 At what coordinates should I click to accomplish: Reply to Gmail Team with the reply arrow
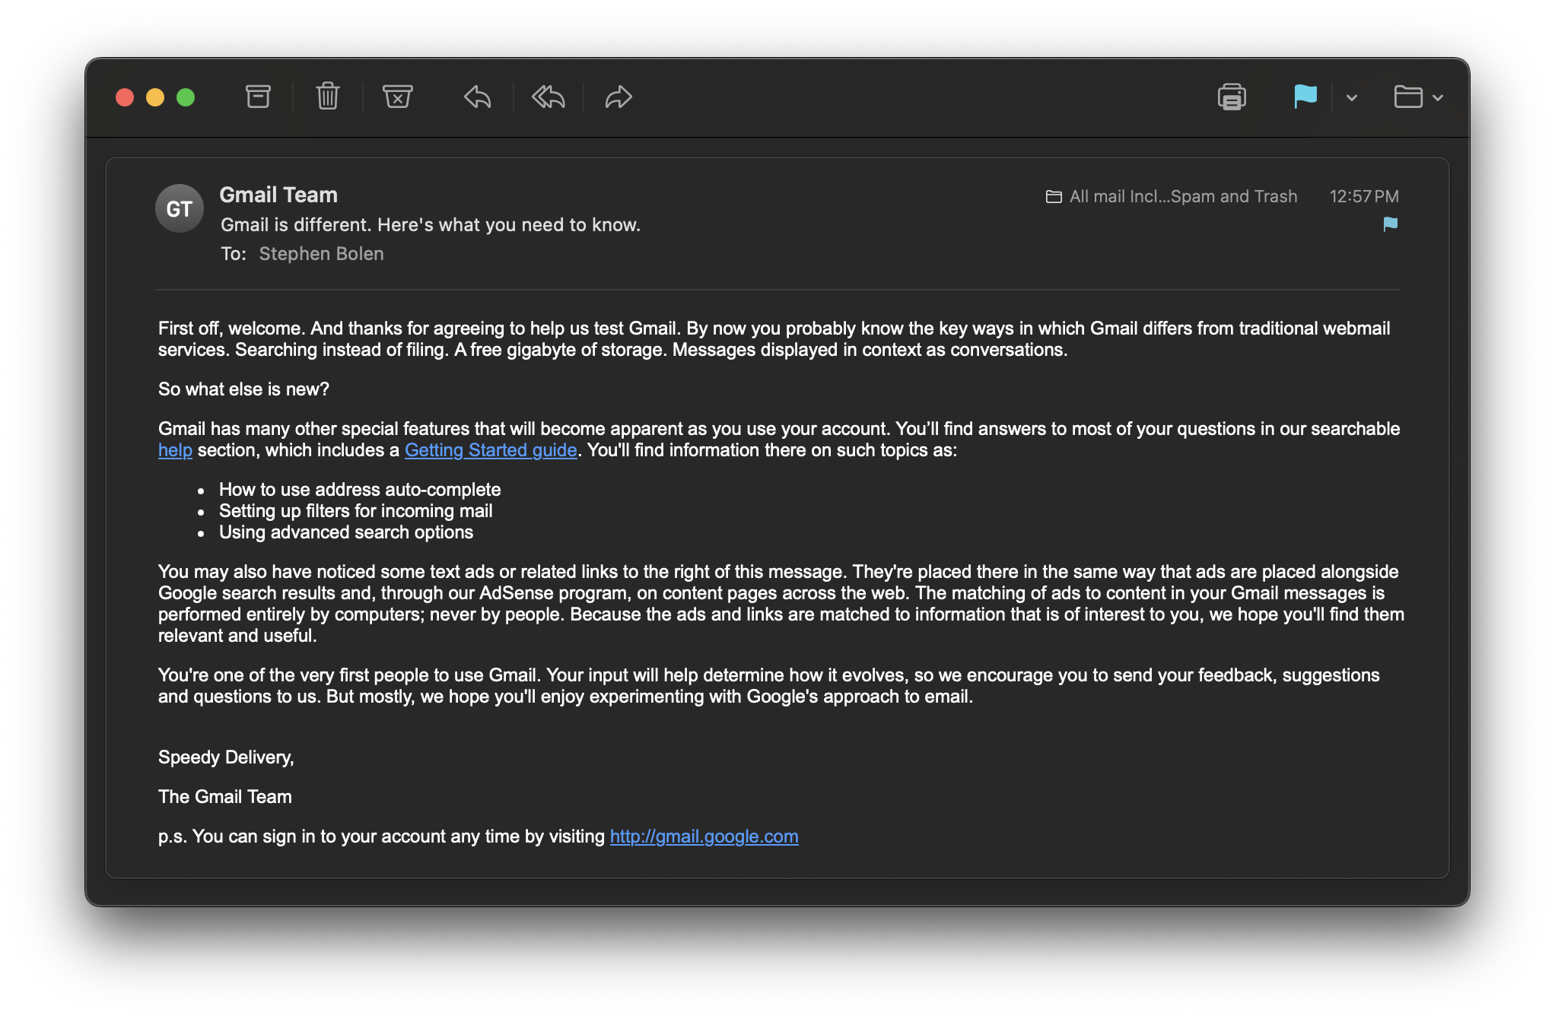click(x=478, y=97)
